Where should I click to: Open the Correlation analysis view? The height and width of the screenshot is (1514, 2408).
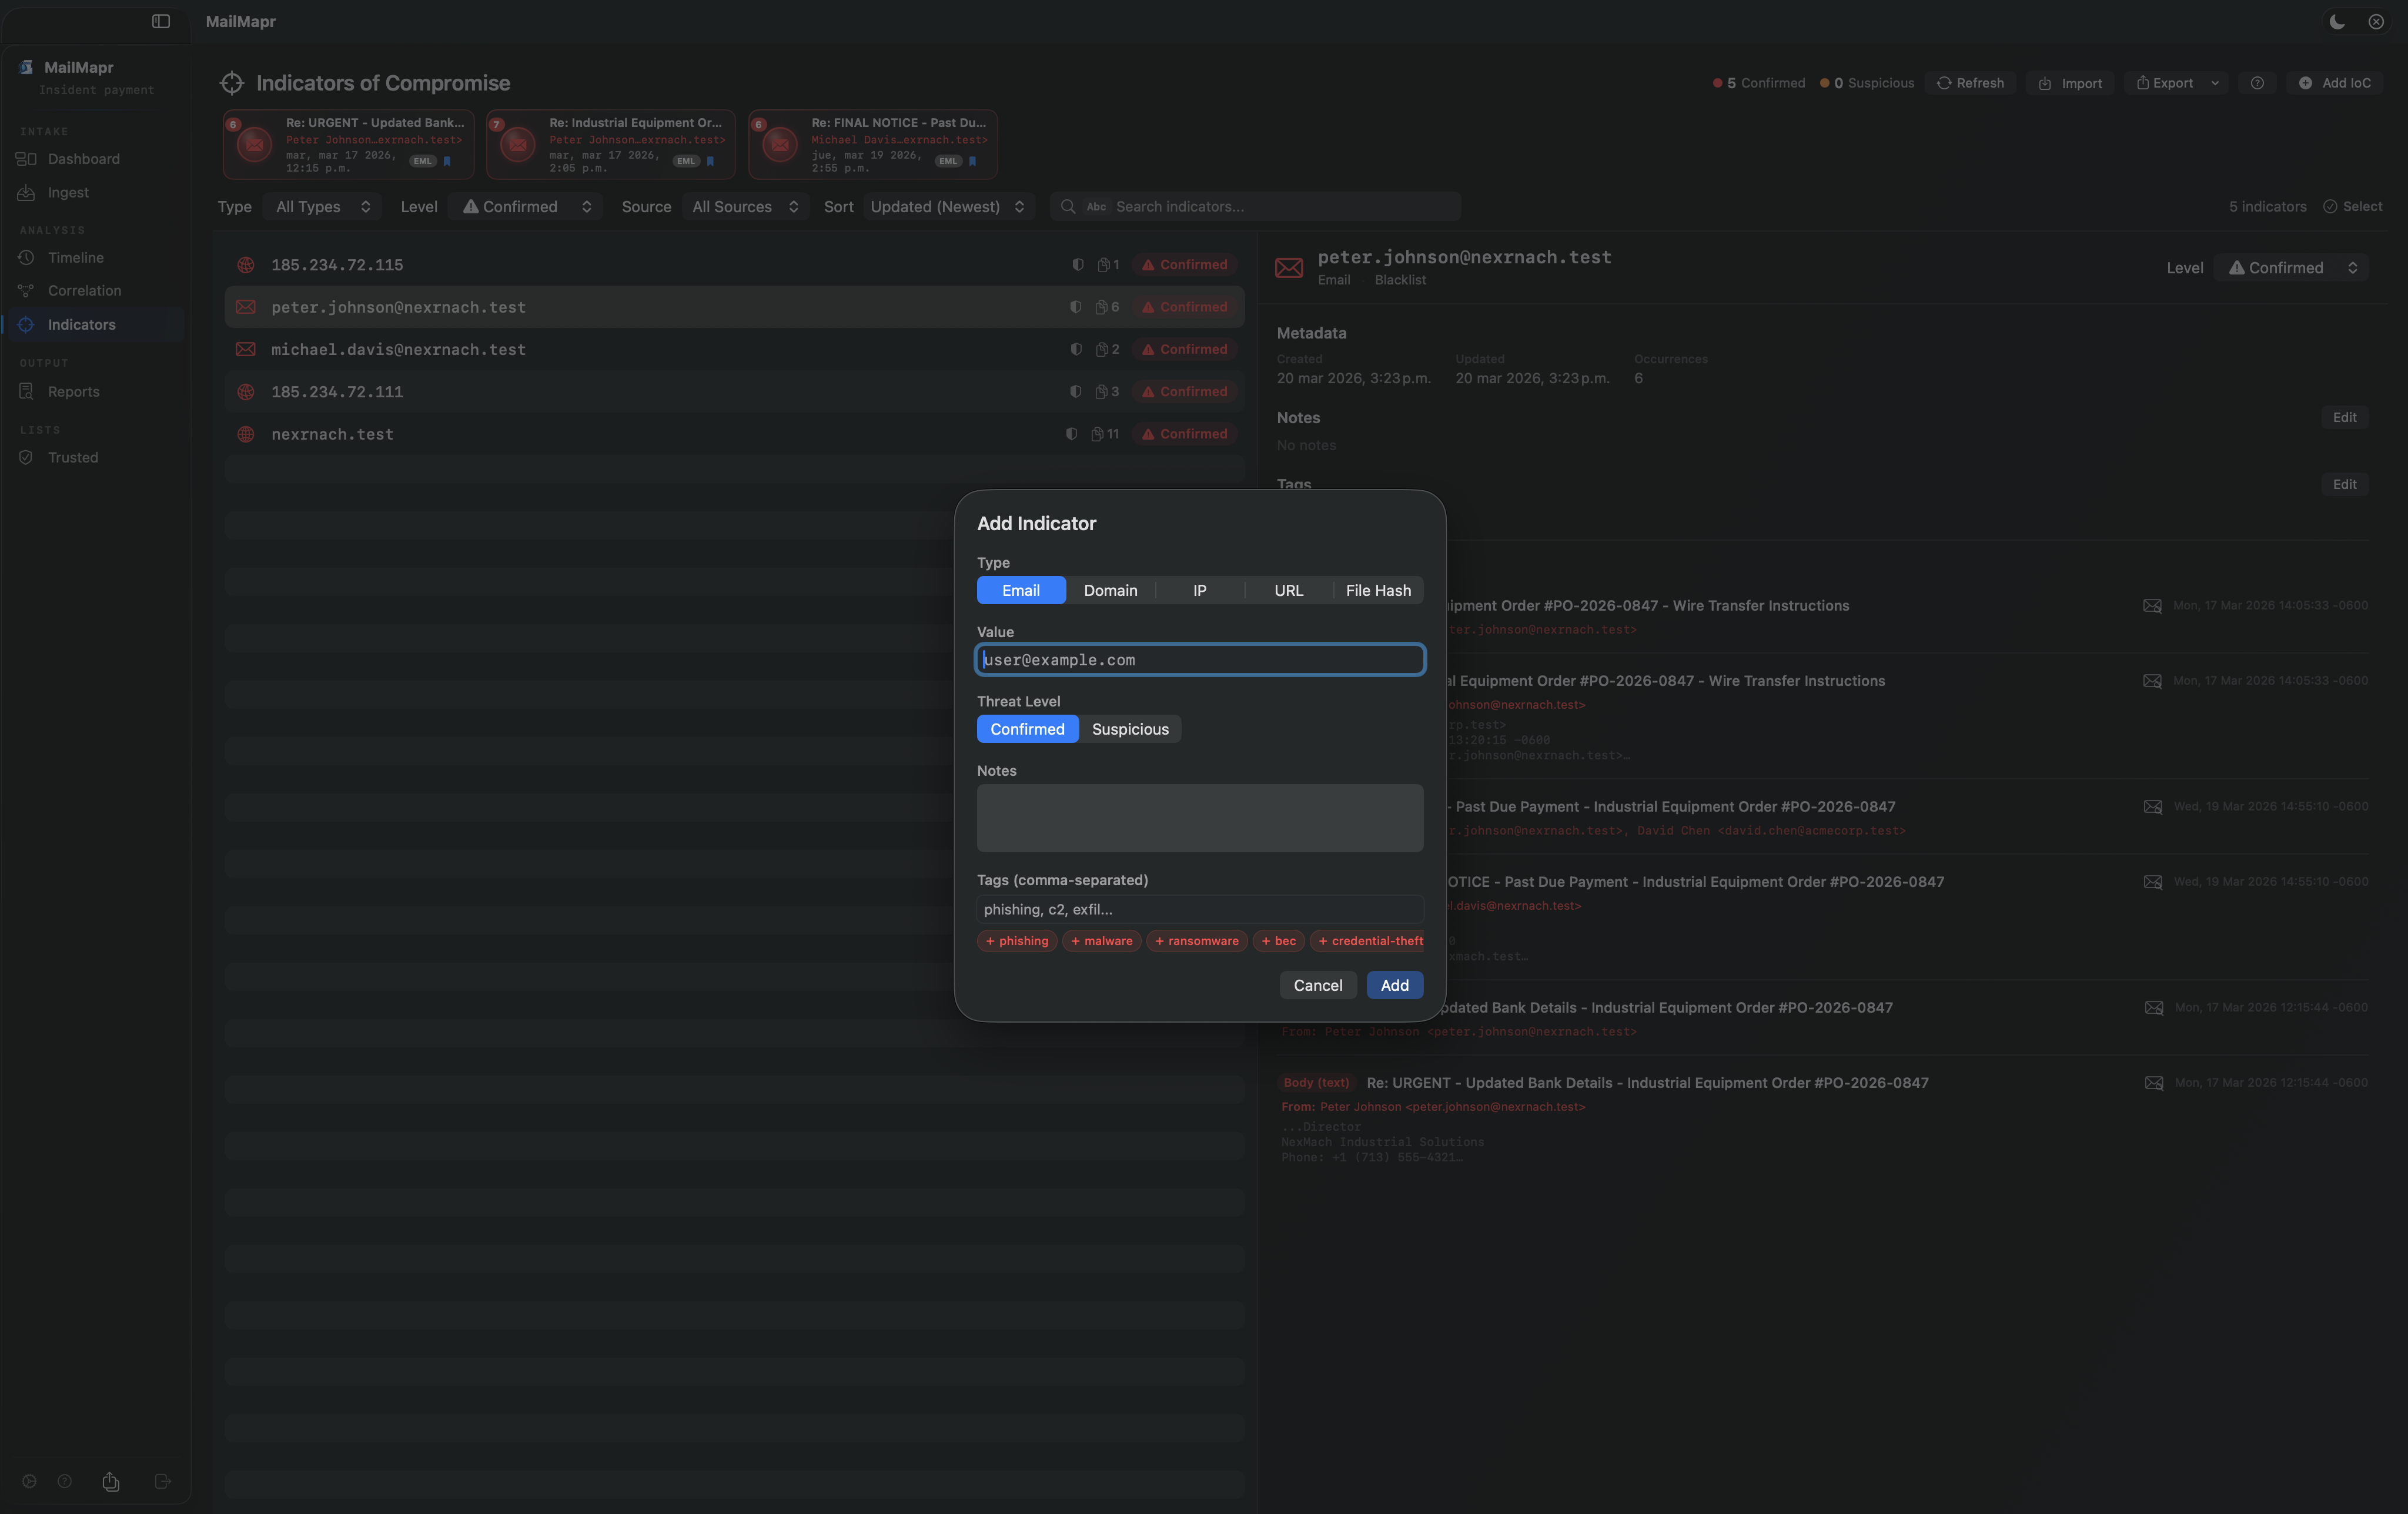tap(84, 290)
